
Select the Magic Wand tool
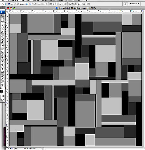pos(2,25)
